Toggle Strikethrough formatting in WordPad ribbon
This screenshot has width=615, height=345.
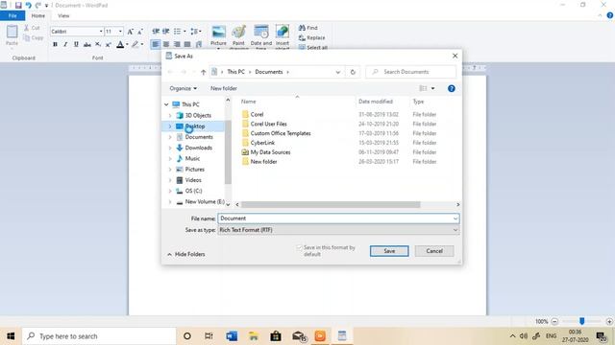pyautogui.click(x=87, y=44)
